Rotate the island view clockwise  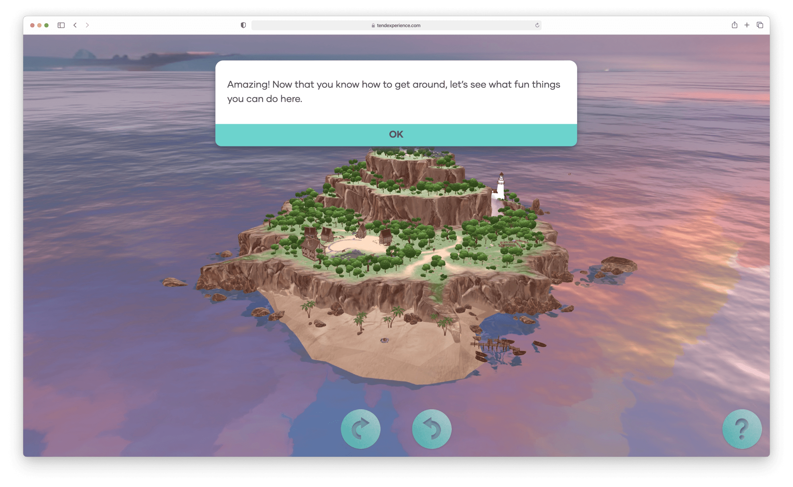(x=360, y=429)
